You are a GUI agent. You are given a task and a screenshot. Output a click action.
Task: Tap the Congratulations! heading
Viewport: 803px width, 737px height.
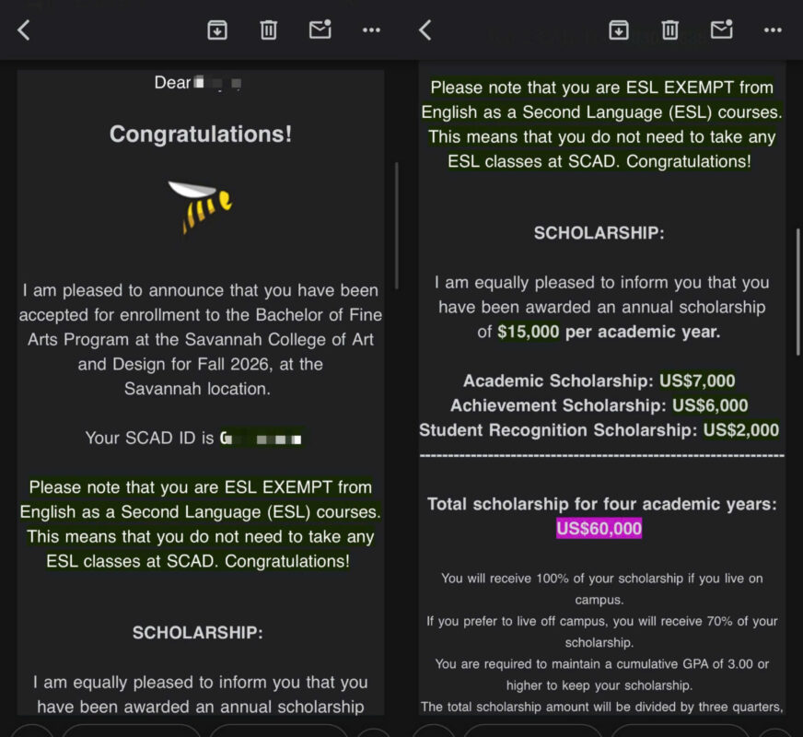(x=200, y=135)
